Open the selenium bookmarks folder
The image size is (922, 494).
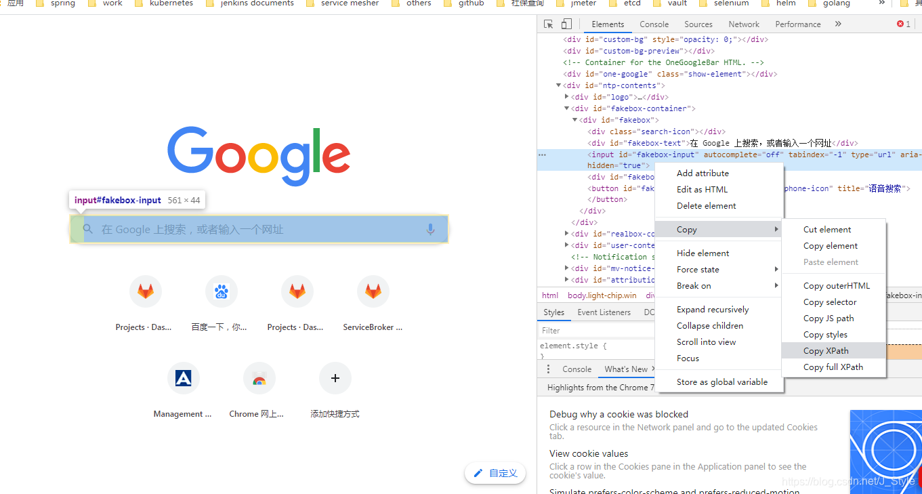coord(724,3)
